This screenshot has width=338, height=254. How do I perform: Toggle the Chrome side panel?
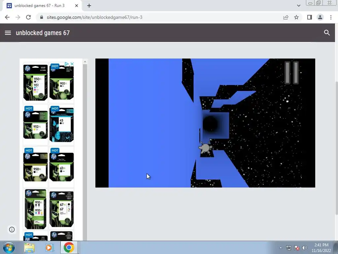310,17
